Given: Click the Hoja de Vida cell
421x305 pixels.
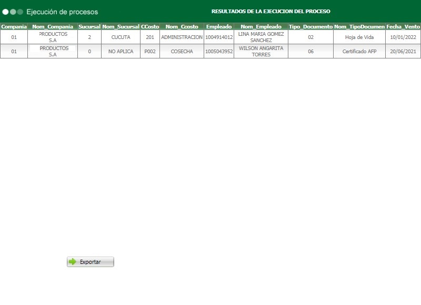Looking at the screenshot, I should [359, 36].
